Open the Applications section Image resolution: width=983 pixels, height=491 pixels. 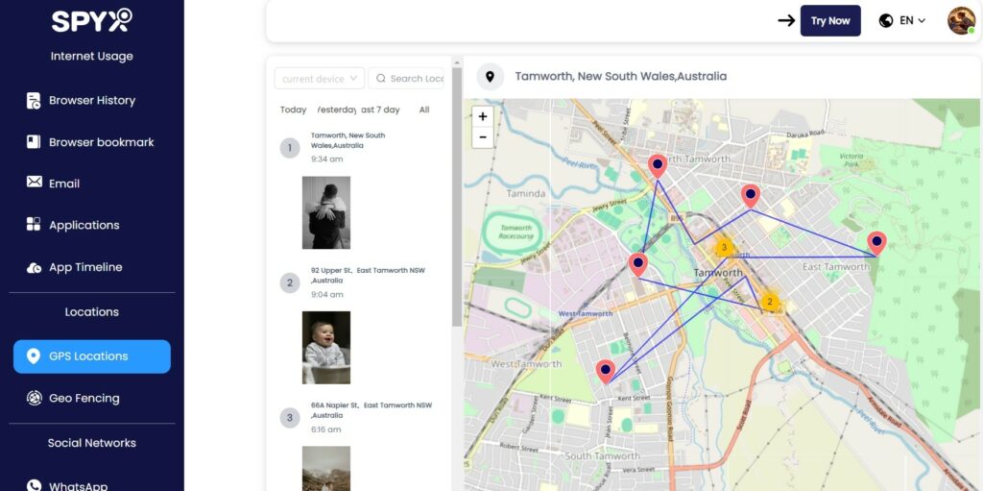click(x=84, y=225)
